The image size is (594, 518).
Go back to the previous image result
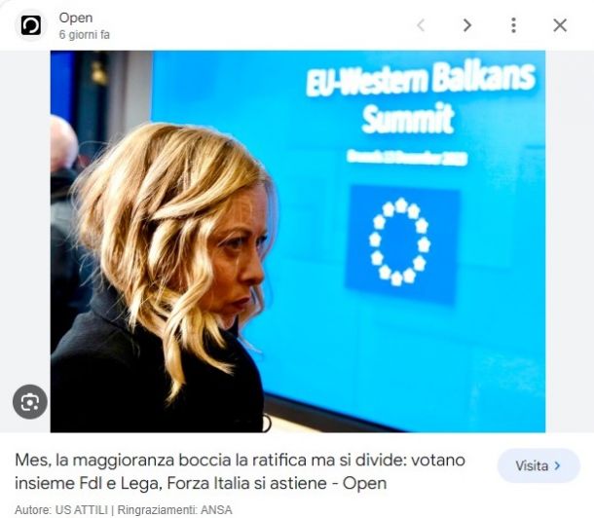click(421, 25)
